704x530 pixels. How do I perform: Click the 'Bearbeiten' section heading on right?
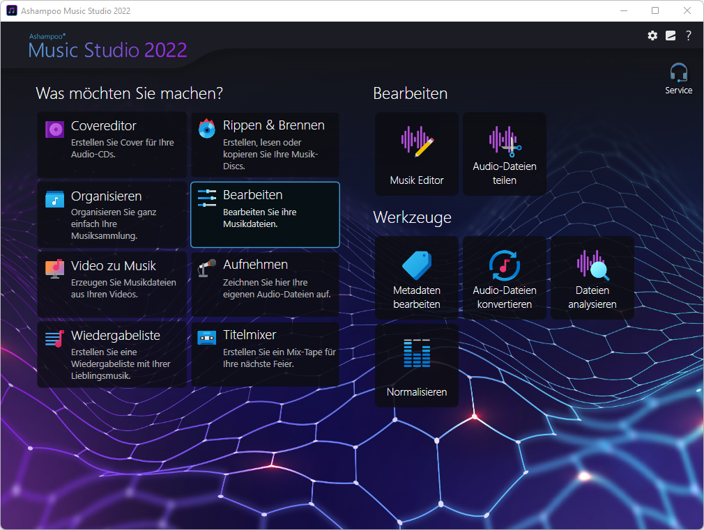click(x=411, y=93)
